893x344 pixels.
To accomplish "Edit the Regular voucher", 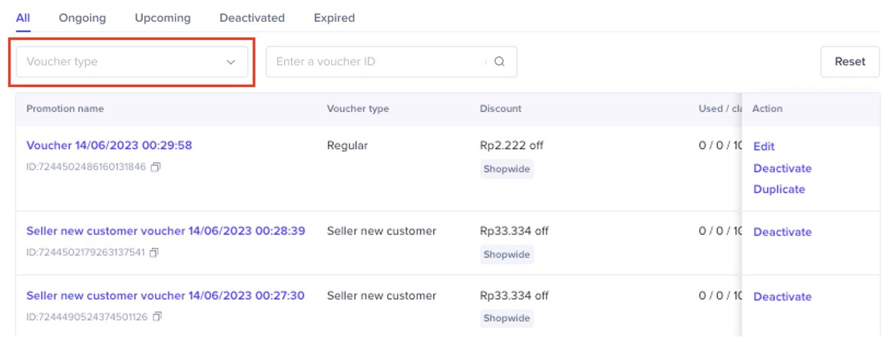I will (764, 146).
